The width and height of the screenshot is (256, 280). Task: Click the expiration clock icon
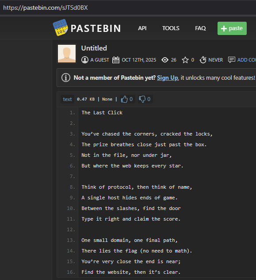(x=203, y=60)
